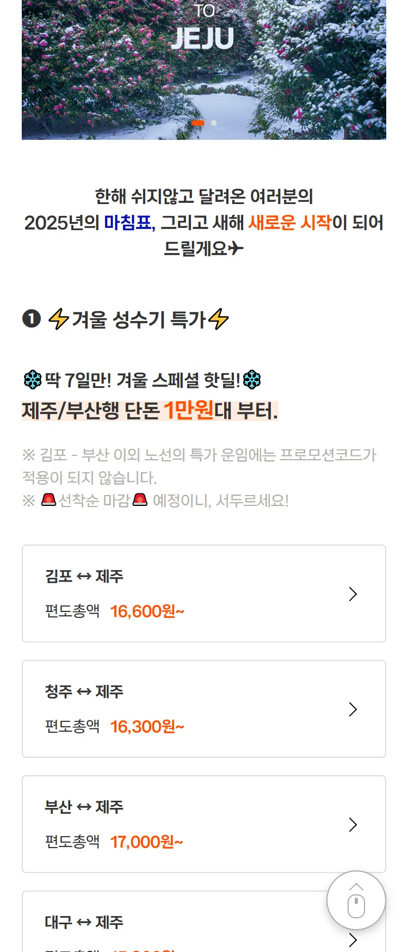Tap the 대구 ↔ 제주 route title
This screenshot has width=408, height=952.
pyautogui.click(x=84, y=922)
